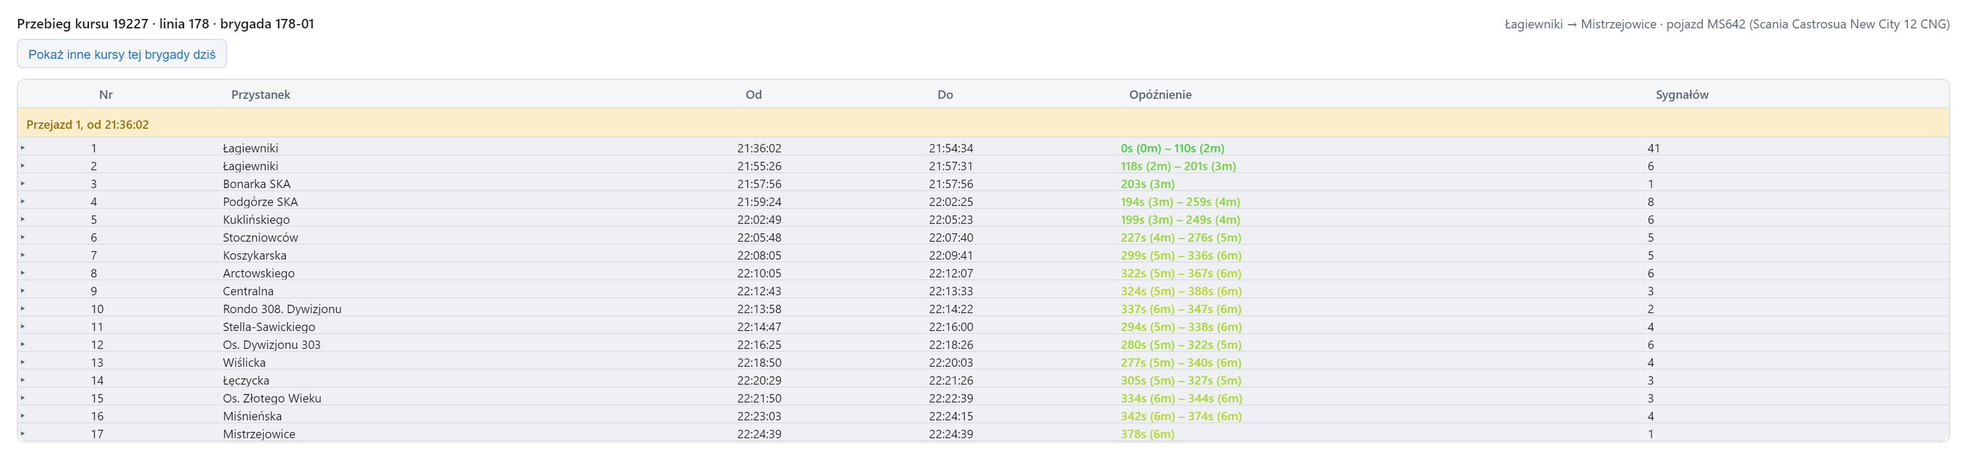Image resolution: width=1967 pixels, height=475 pixels.
Task: Expand the Stoczniowców row triangle
Action: [23, 236]
